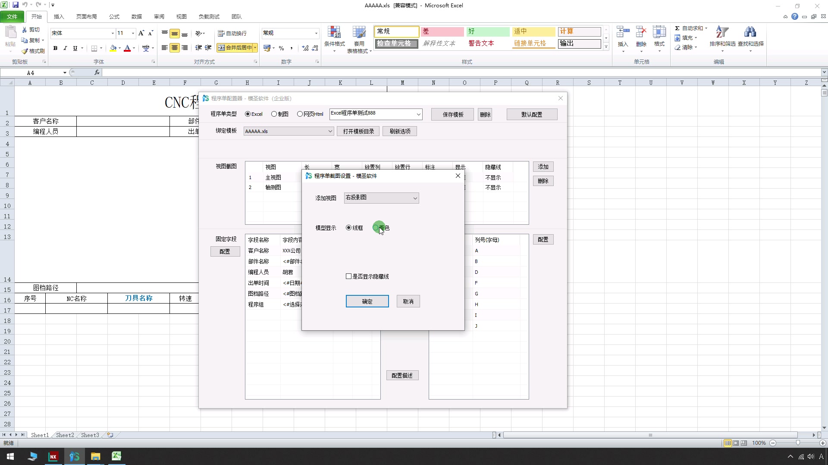Click the Save icon in quick access toolbar

point(16,5)
